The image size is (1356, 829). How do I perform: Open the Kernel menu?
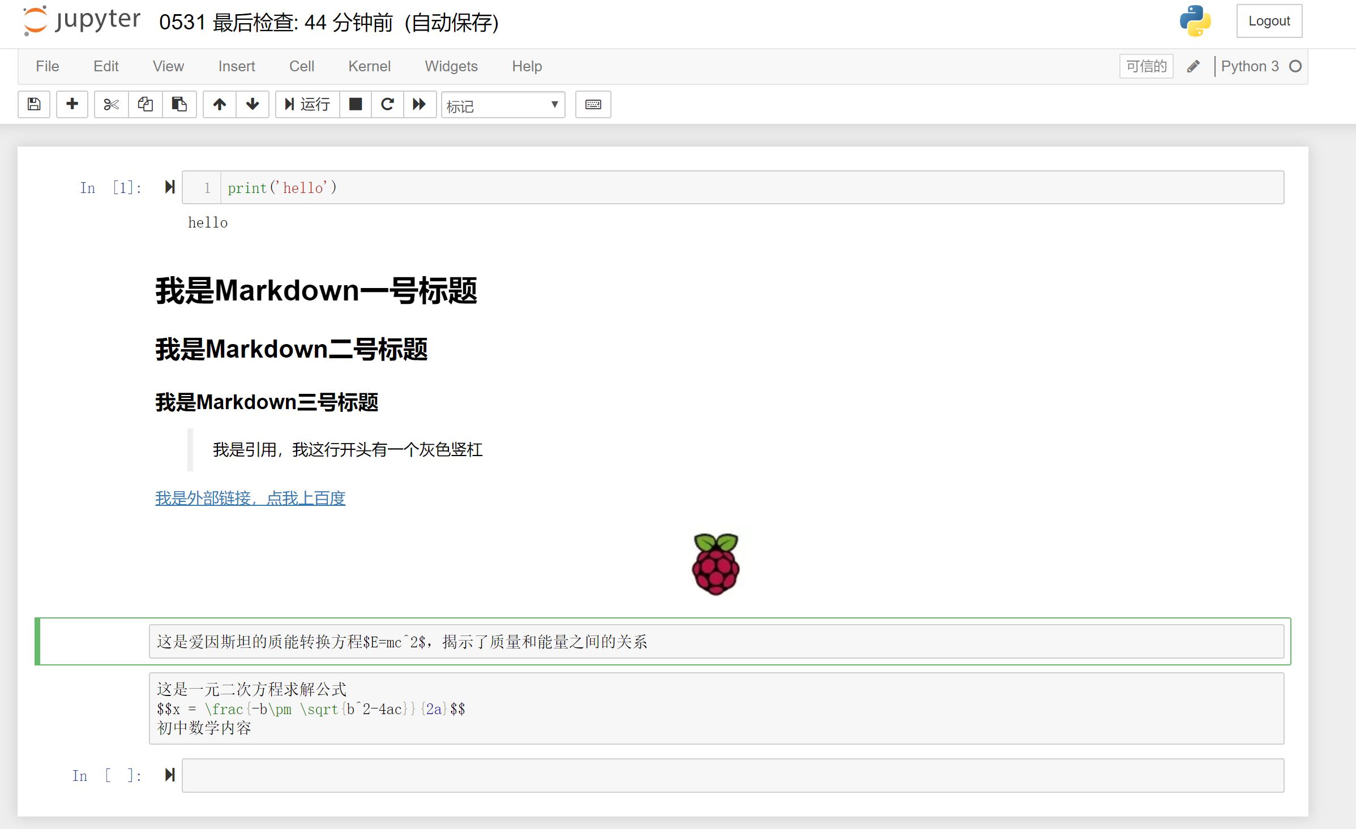[369, 66]
